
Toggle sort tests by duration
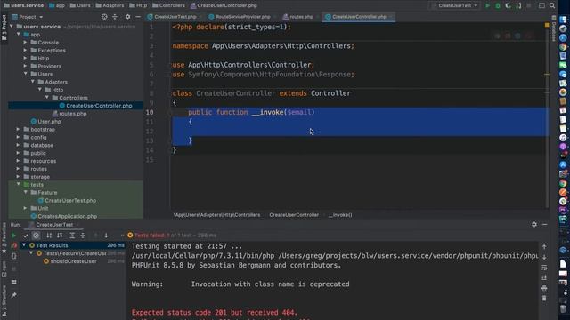(60, 236)
